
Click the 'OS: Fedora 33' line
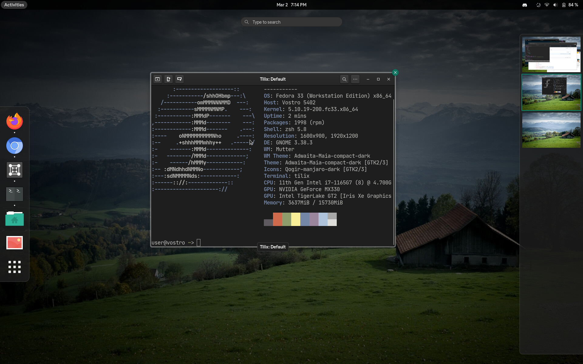pyautogui.click(x=328, y=96)
